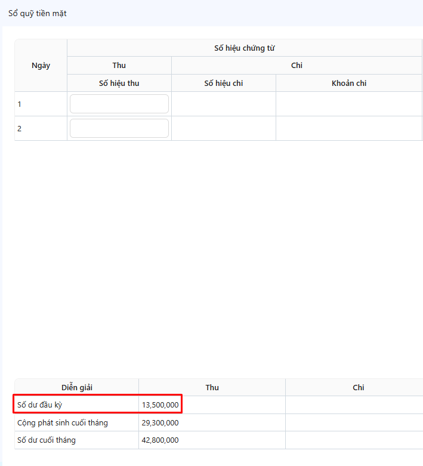Click the Số hiệu chứng từ header
The image size is (423, 466).
click(245, 48)
